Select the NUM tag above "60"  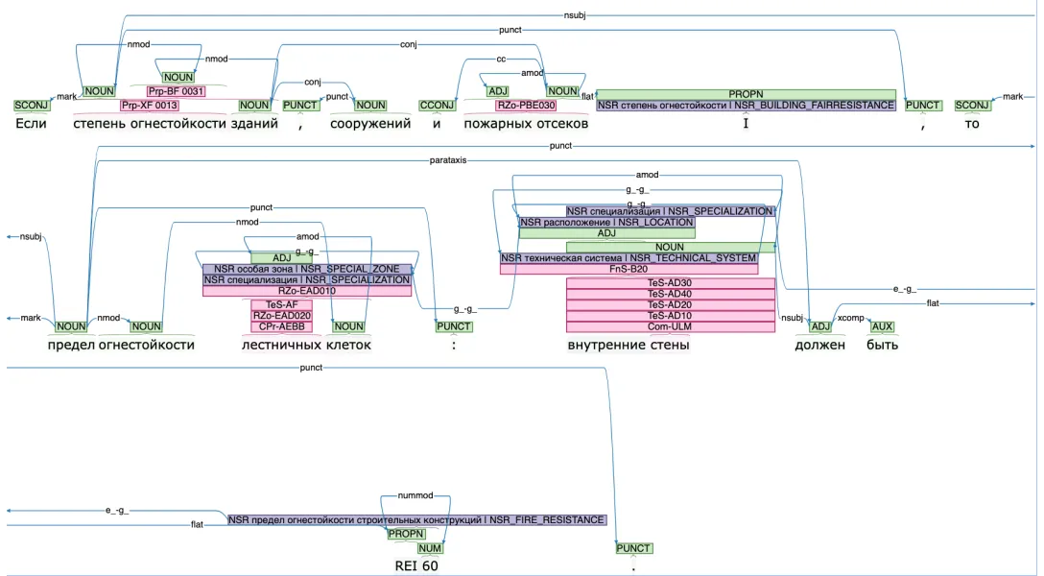click(431, 548)
